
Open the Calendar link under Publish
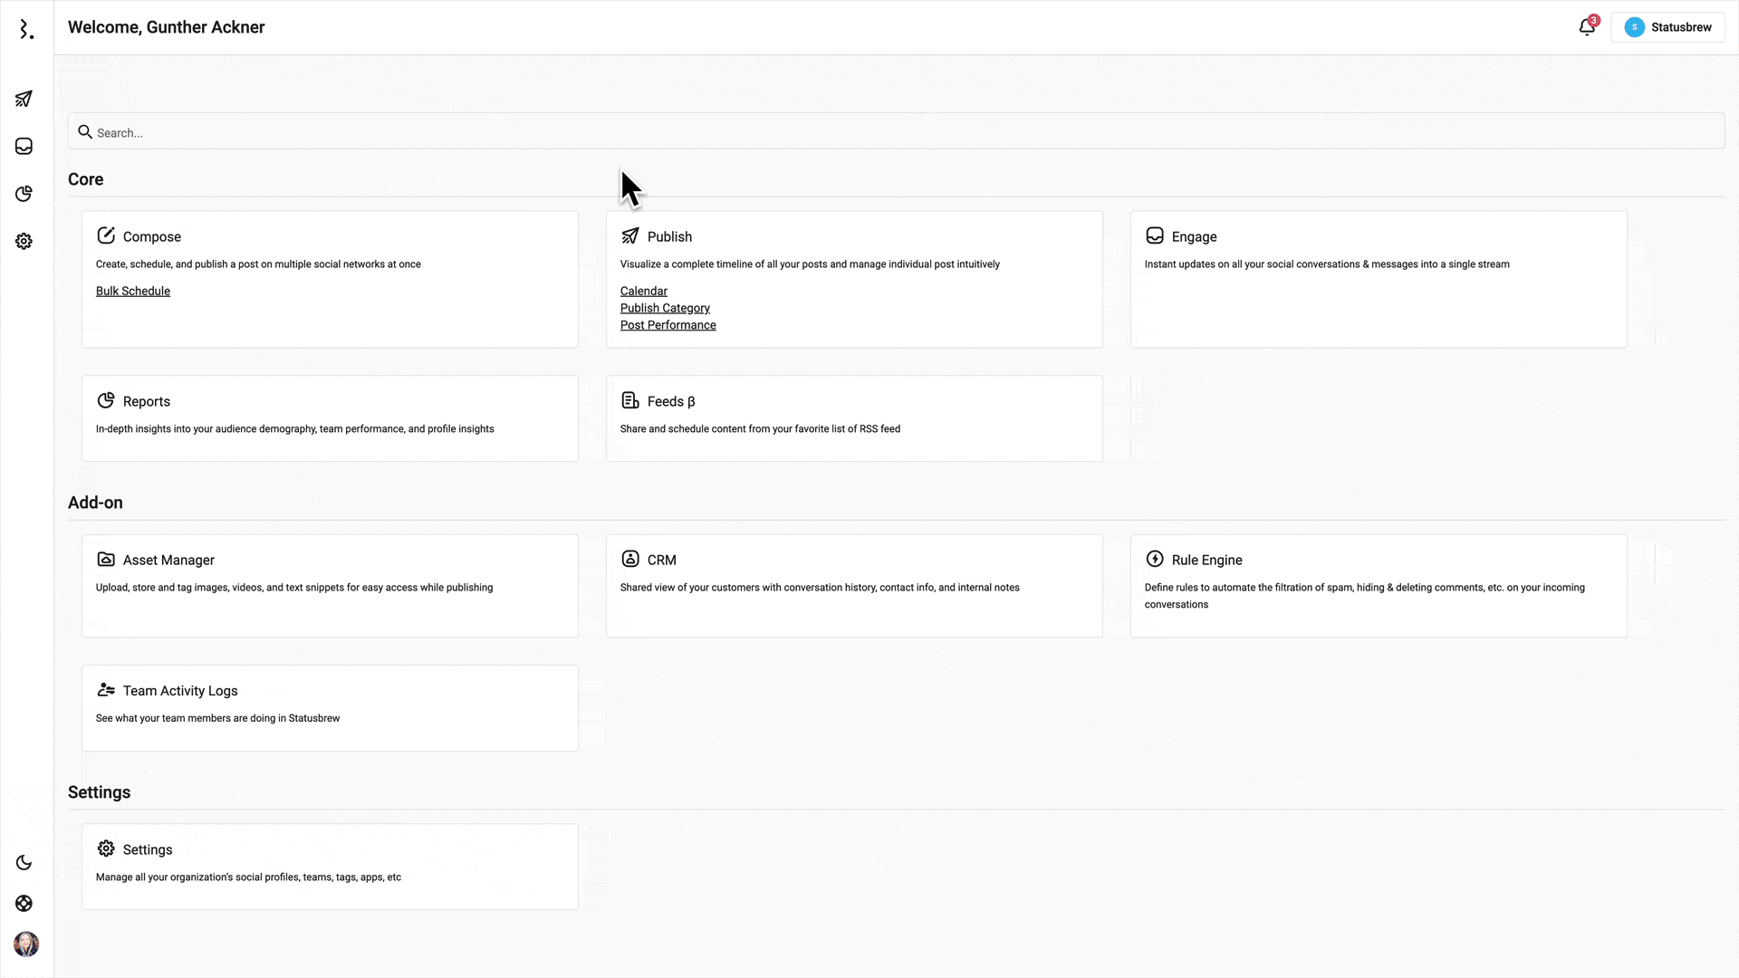point(643,291)
